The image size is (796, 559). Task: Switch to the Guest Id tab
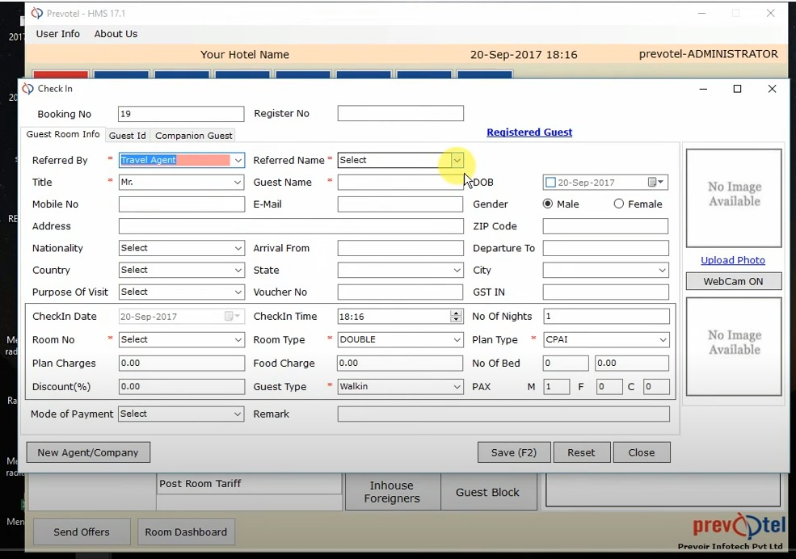pos(128,136)
